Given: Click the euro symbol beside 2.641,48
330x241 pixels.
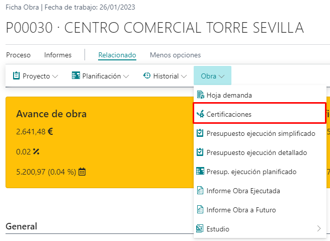Looking at the screenshot, I should (x=50, y=131).
